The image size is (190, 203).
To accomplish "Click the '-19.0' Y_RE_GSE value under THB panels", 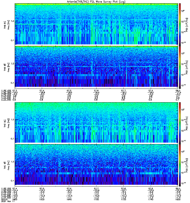I will 15,93.
